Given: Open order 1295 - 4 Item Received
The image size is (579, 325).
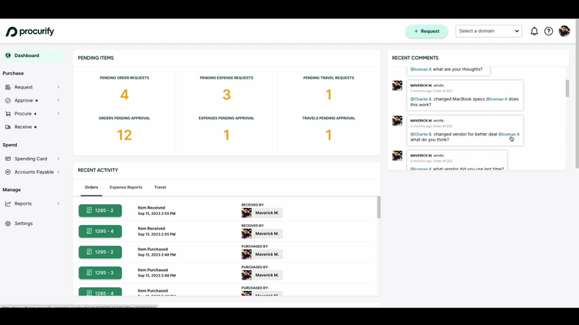Looking at the screenshot, I should pyautogui.click(x=100, y=231).
